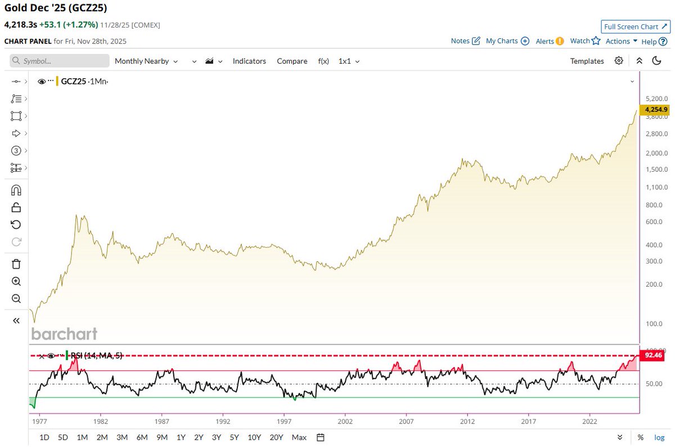Open the Fibonacci/list drawing tools
This screenshot has width=675, height=447.
click(16, 99)
